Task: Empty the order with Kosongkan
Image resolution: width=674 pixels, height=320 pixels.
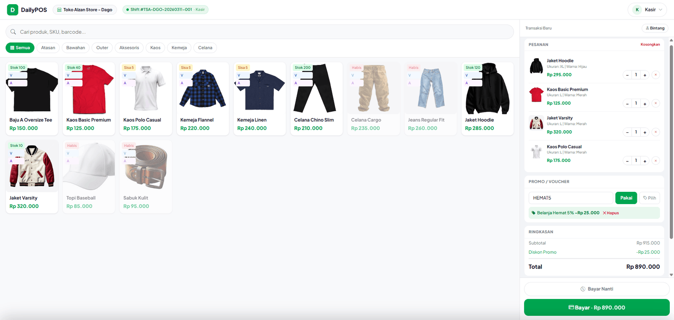Action: coord(650,44)
